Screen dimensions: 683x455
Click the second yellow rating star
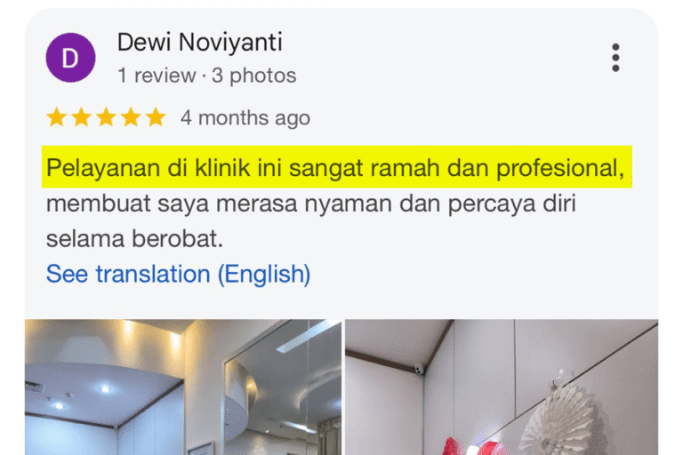tap(82, 117)
